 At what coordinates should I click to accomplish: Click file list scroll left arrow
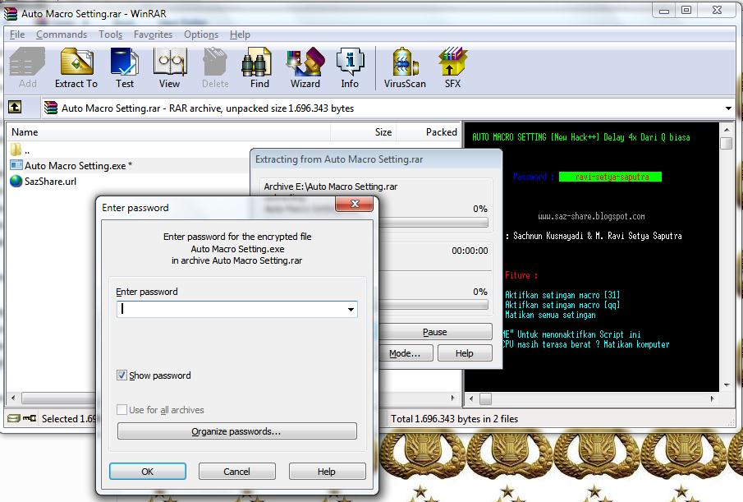click(x=13, y=398)
